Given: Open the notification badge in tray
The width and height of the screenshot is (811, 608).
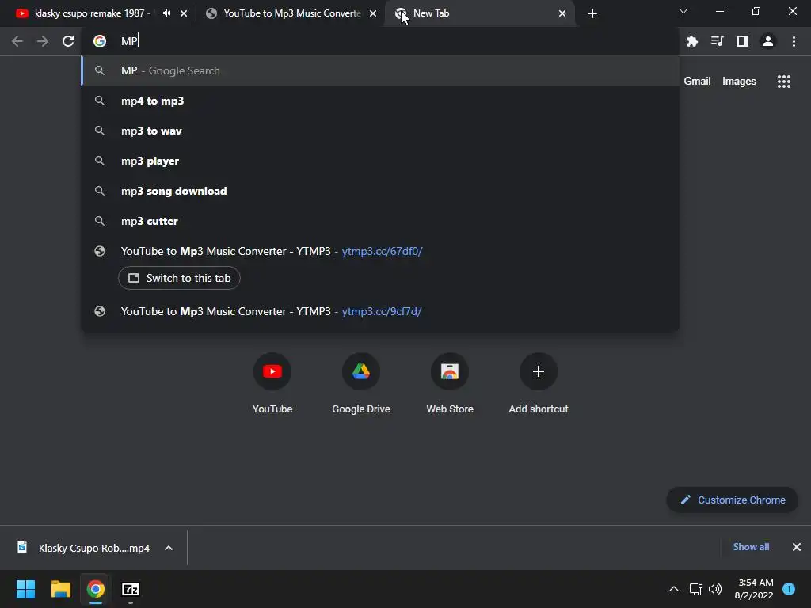Looking at the screenshot, I should pos(789,589).
